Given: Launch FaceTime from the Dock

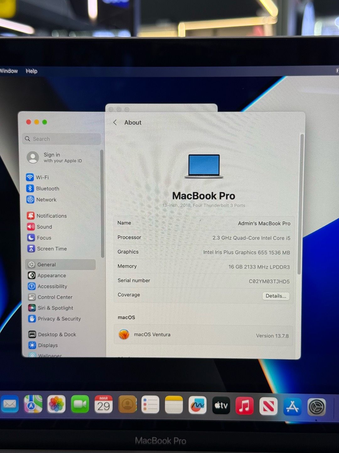Looking at the screenshot, I should [80, 404].
